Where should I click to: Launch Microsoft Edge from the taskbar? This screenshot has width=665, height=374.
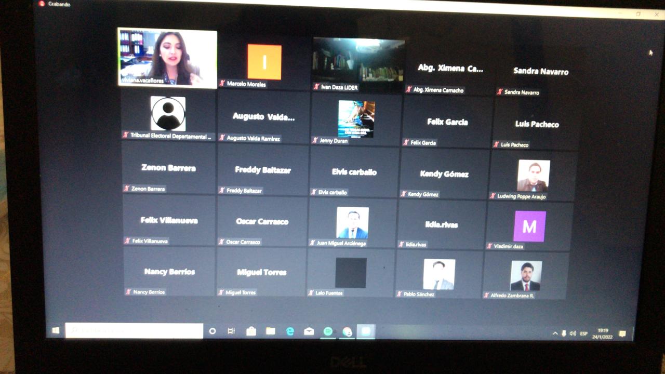[290, 331]
